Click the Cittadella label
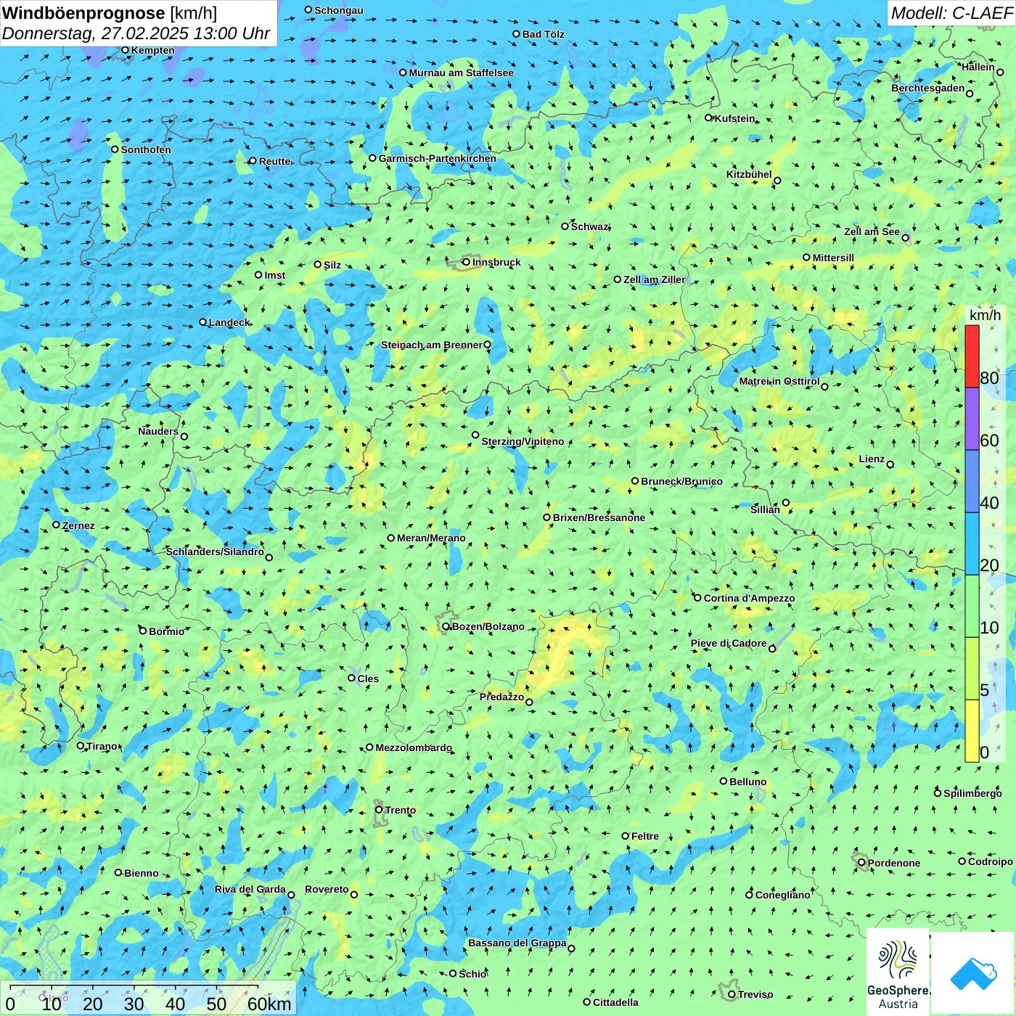The height and width of the screenshot is (1016, 1016). 615,1002
